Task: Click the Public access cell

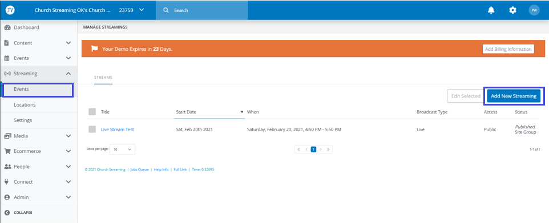Action: click(490, 129)
